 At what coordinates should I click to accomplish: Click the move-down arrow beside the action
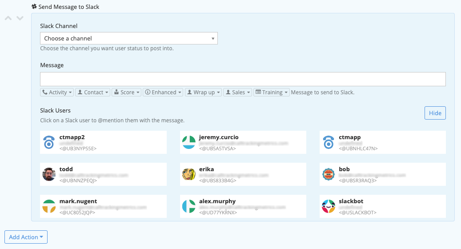click(x=20, y=18)
